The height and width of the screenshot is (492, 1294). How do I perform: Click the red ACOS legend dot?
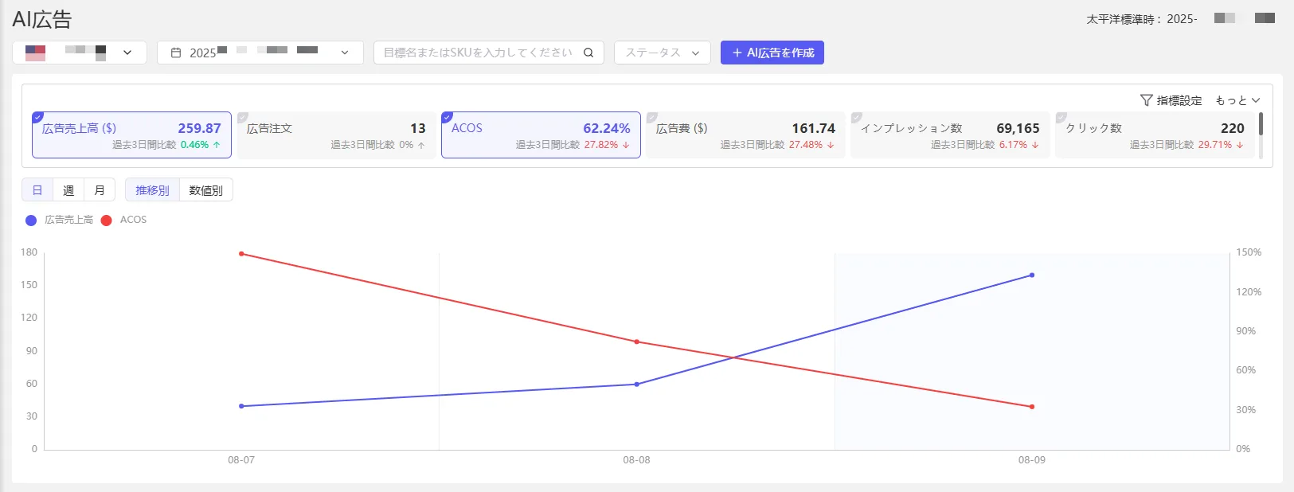pyautogui.click(x=107, y=221)
